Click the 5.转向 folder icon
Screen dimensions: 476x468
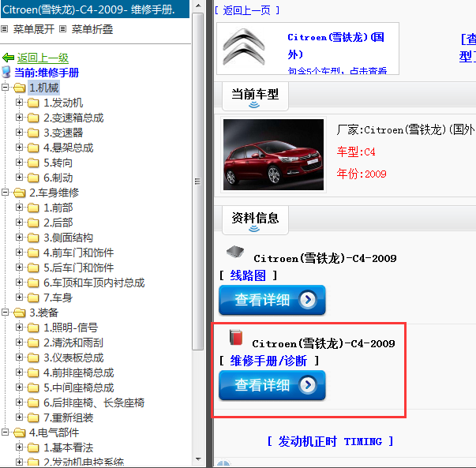pyautogui.click(x=33, y=163)
